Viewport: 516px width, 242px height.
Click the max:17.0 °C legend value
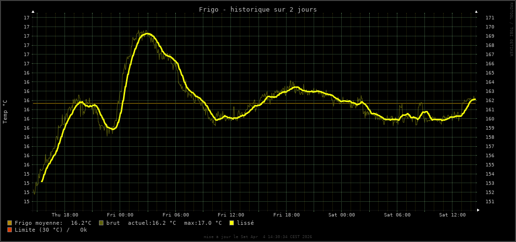pos(202,223)
